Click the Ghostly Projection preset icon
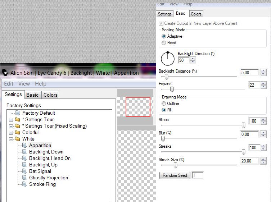This screenshot has width=271, height=202. [24, 178]
